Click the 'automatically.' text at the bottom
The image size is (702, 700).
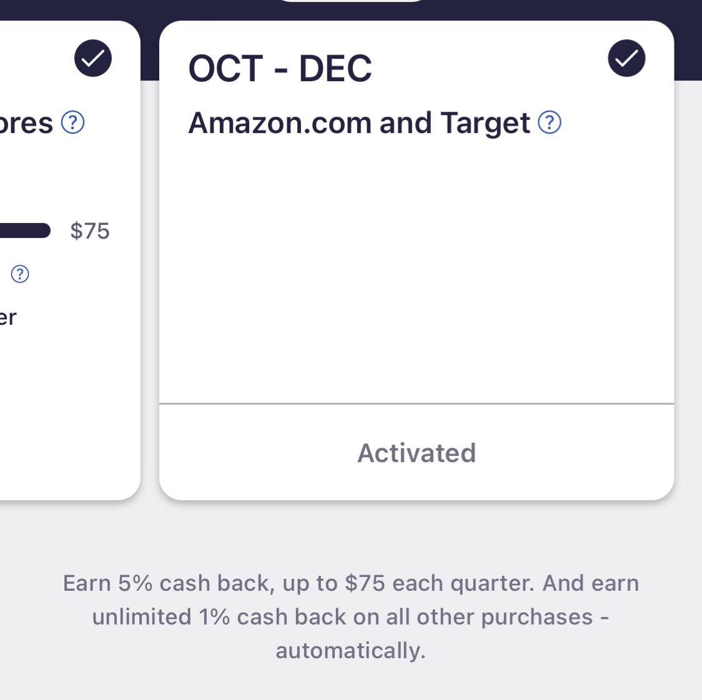(350, 651)
